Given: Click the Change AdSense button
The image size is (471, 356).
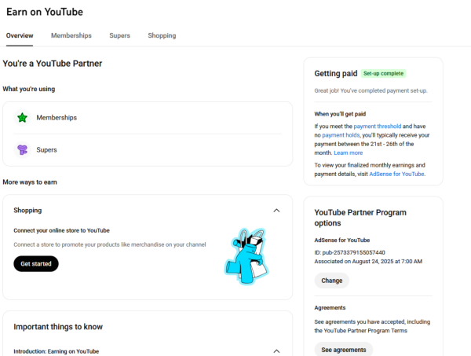Looking at the screenshot, I should coord(331,281).
